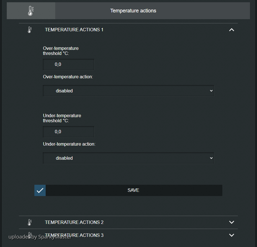Viewport: 257px width, 247px height.
Task: Focus the Over-temperature threshold input field
Action: pyautogui.click(x=68, y=64)
